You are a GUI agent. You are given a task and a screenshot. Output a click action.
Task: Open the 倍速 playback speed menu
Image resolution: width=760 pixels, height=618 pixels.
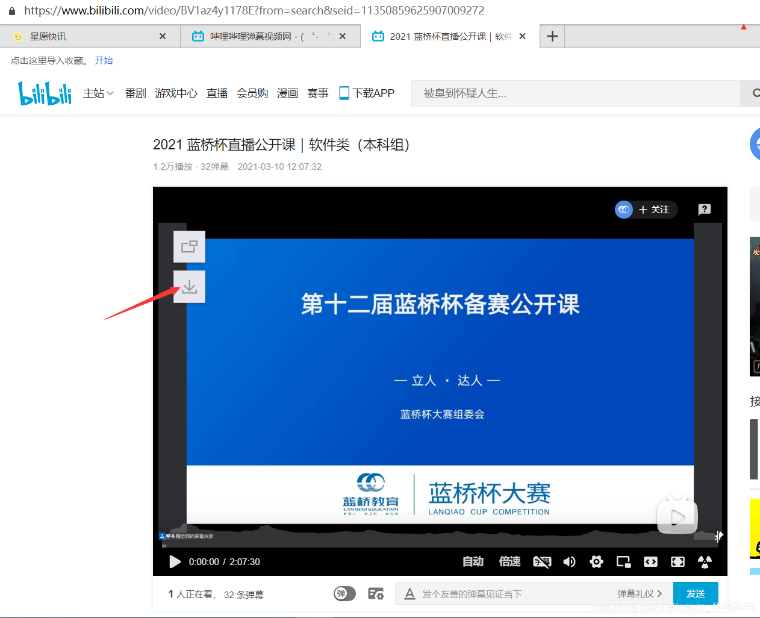tap(509, 562)
